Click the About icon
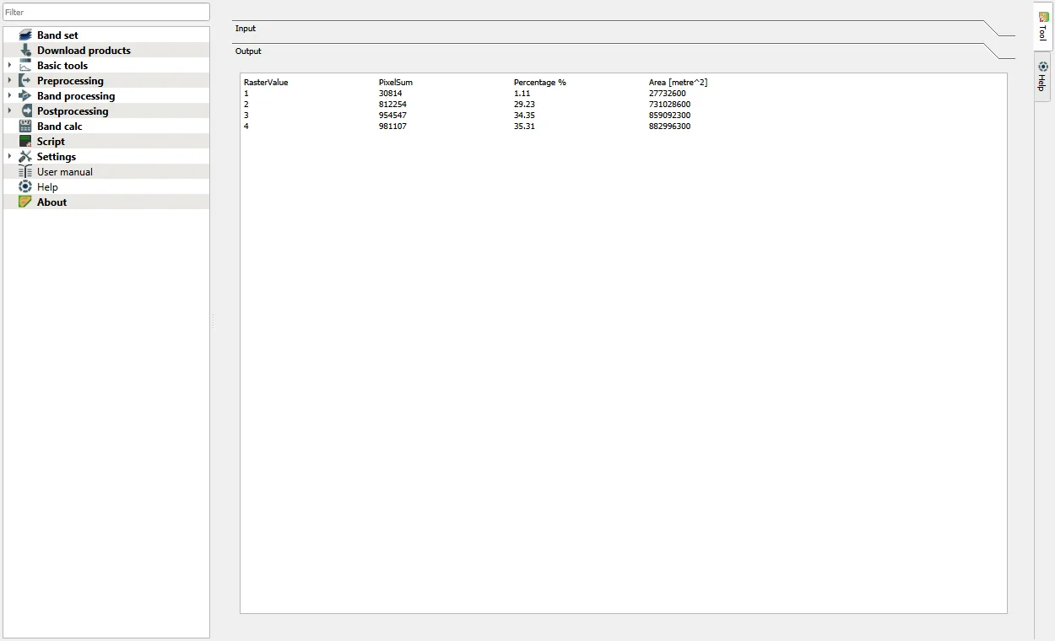1055x641 pixels. (25, 202)
